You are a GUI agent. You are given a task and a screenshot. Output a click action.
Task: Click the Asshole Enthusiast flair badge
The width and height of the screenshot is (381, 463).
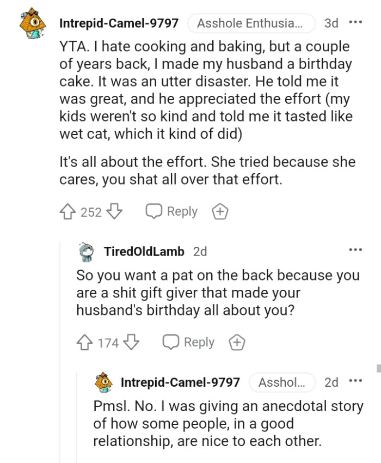click(x=251, y=22)
